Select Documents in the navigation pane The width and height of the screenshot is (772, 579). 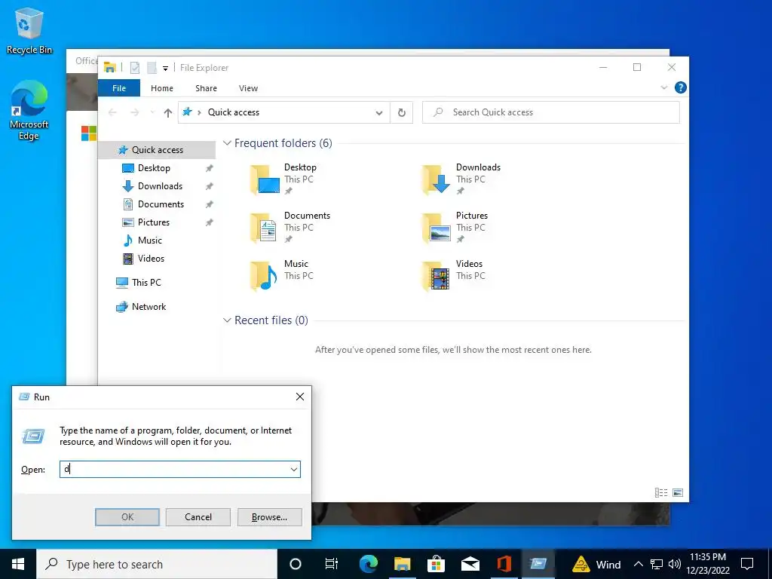coord(161,204)
